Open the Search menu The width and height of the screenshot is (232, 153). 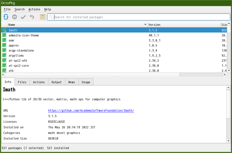pyautogui.click(x=20, y=9)
